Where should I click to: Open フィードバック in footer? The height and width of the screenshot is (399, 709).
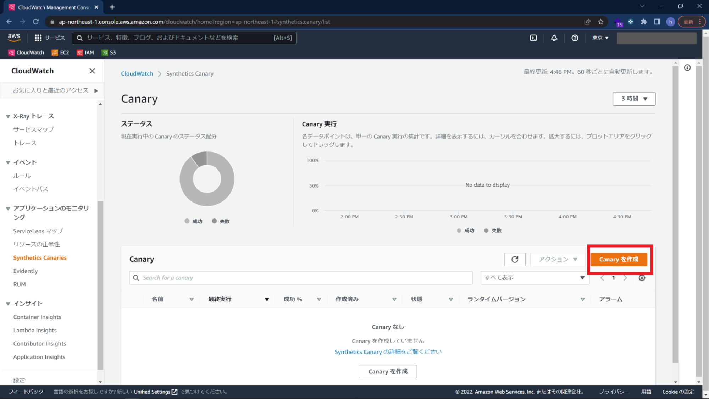[x=26, y=392]
